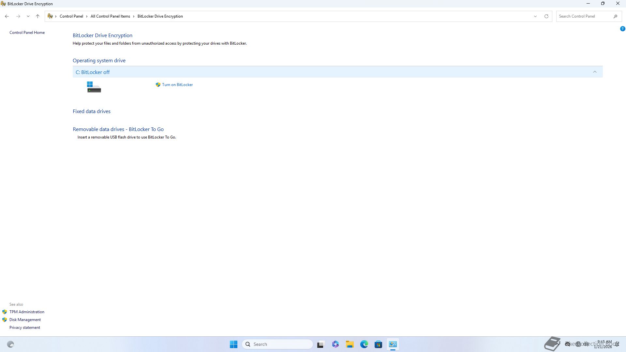Open Microsoft Edge from the taskbar
This screenshot has height=352, width=626.
pos(364,344)
